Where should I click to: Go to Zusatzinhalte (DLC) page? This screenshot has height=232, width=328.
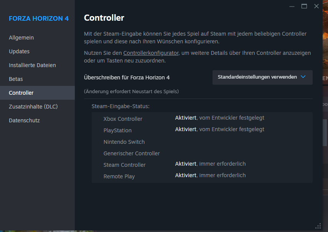click(33, 107)
